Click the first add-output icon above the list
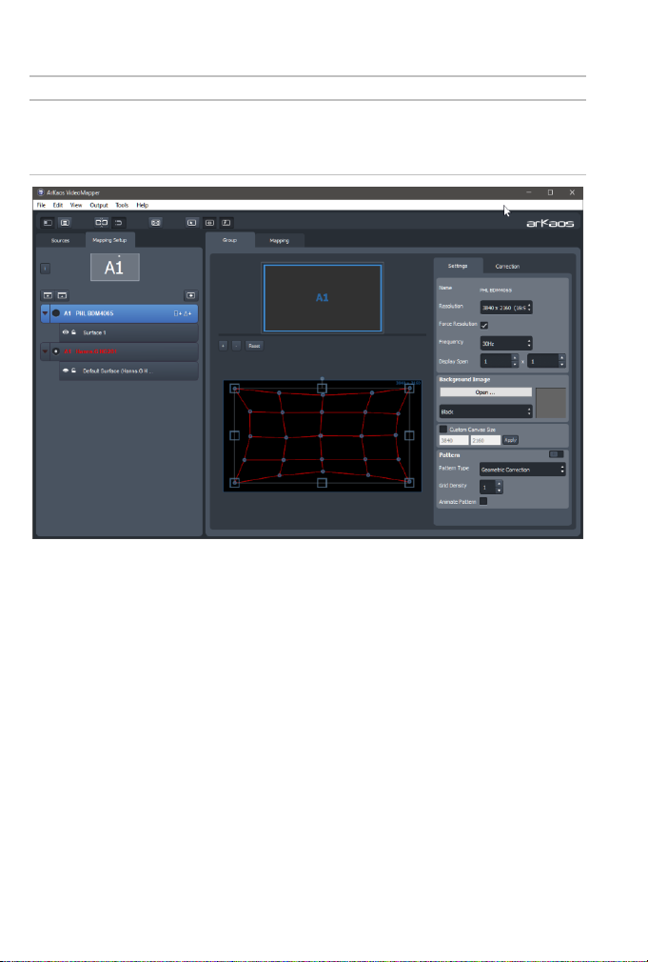Image resolution: width=648 pixels, height=962 pixels. click(48, 295)
